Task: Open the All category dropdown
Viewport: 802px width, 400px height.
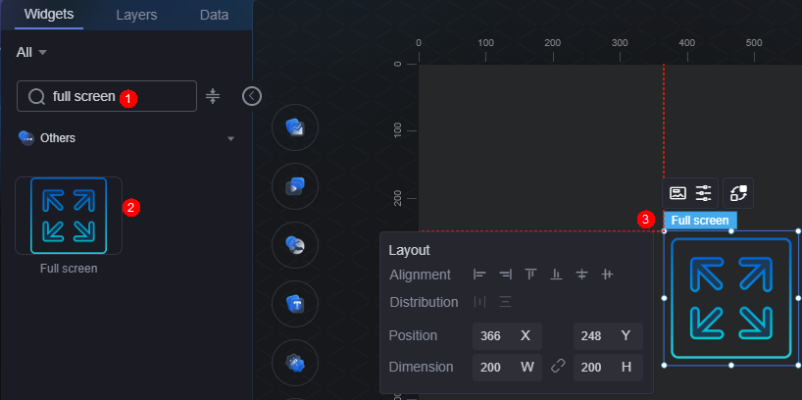Action: click(31, 52)
